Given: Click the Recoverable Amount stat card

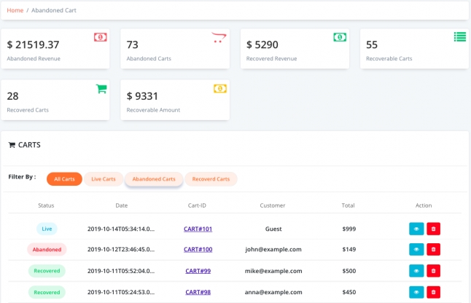Looking at the screenshot, I should (175, 101).
